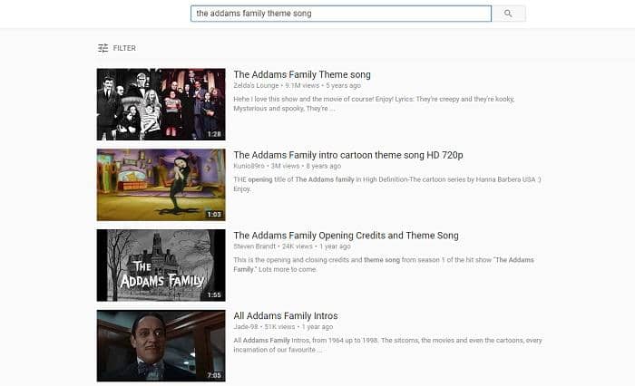The height and width of the screenshot is (386, 635).
Task: Open "The Addams Family Opening Credits and Theme Song"
Action: point(346,236)
